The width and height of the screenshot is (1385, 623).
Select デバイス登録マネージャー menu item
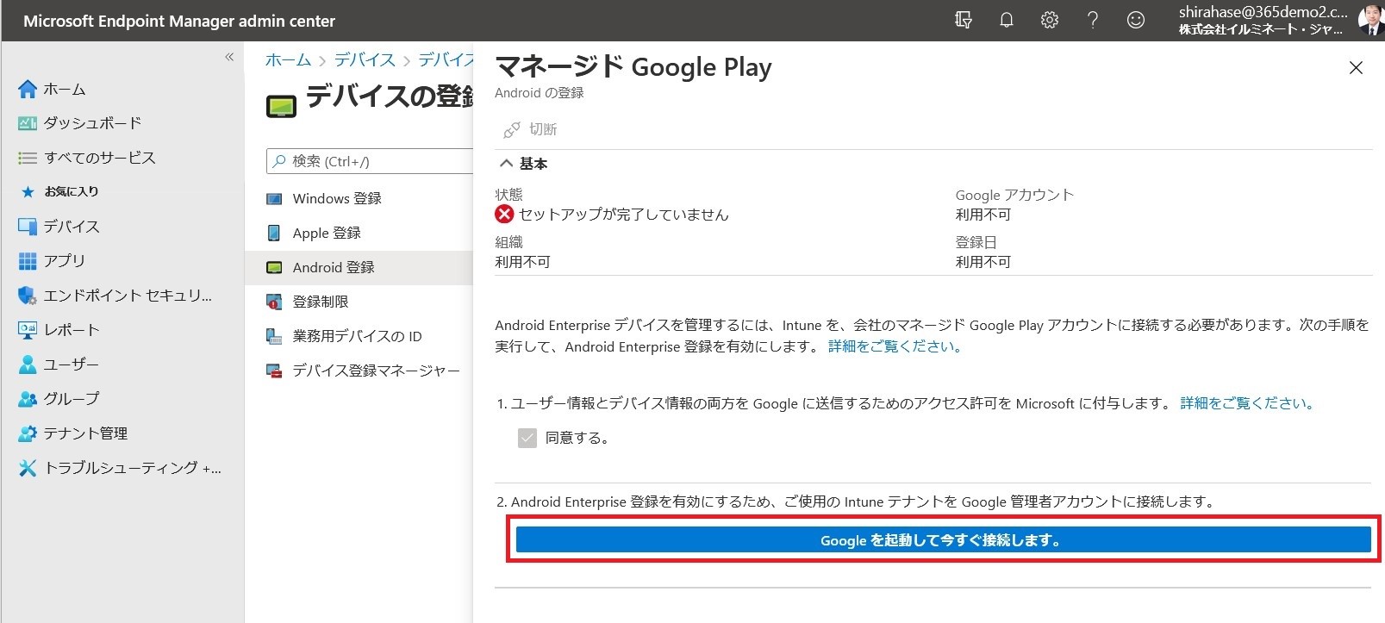[377, 371]
